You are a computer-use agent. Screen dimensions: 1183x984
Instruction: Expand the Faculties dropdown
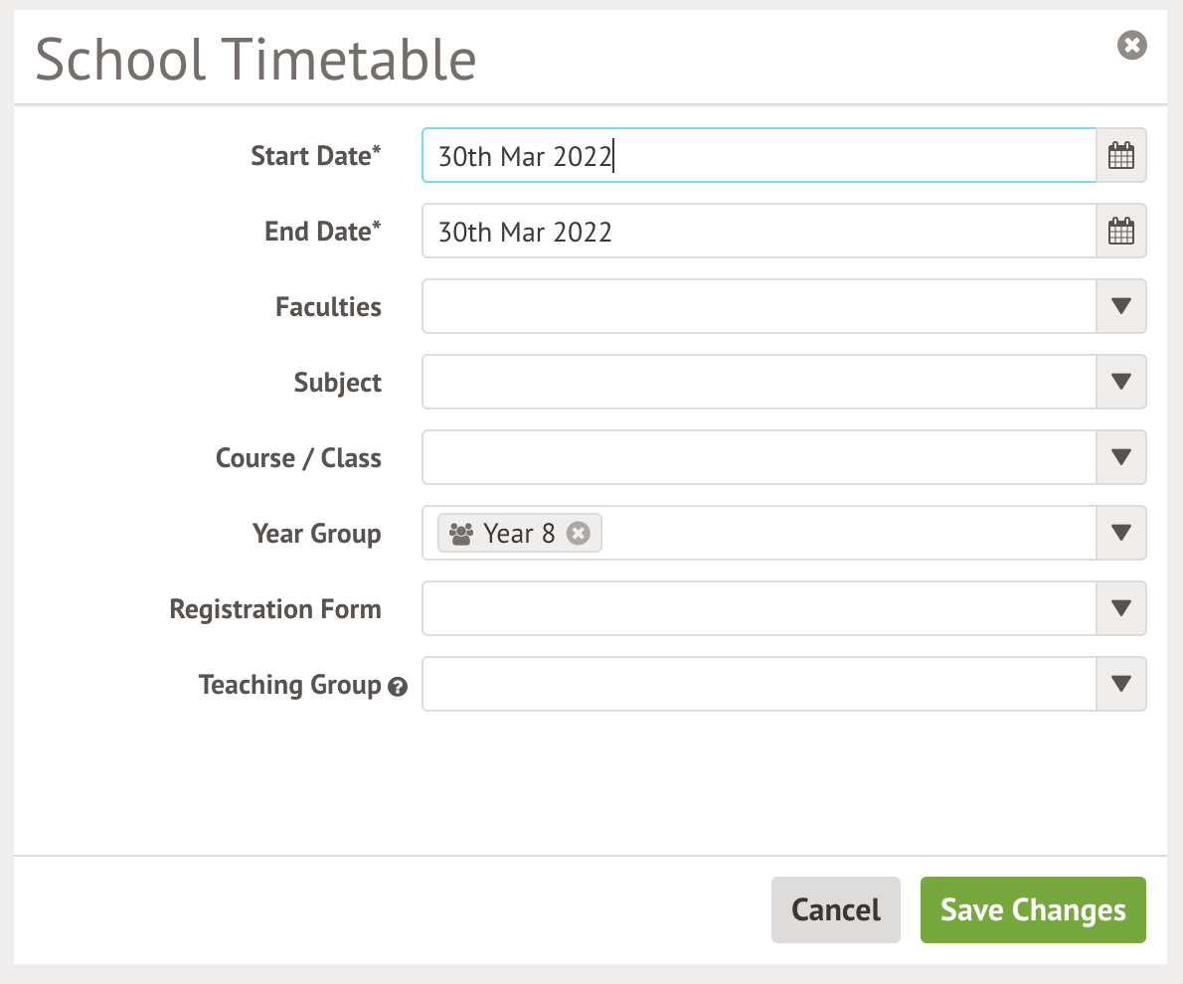[1121, 306]
